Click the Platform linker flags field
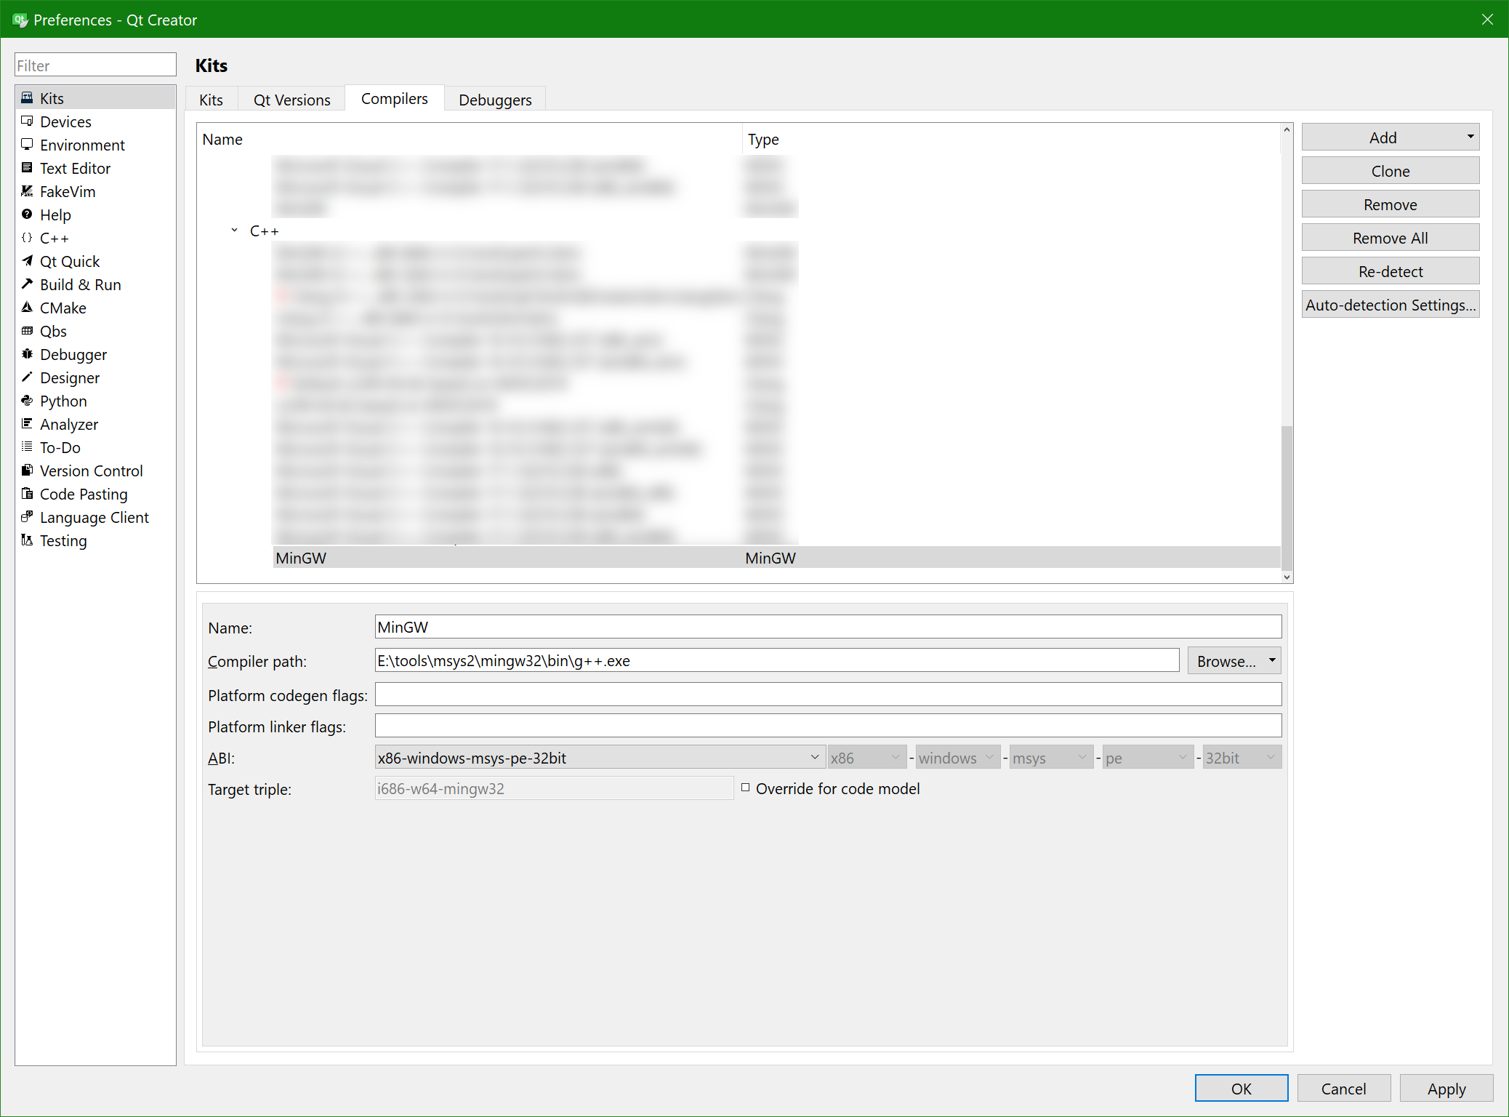The image size is (1509, 1117). 828,726
